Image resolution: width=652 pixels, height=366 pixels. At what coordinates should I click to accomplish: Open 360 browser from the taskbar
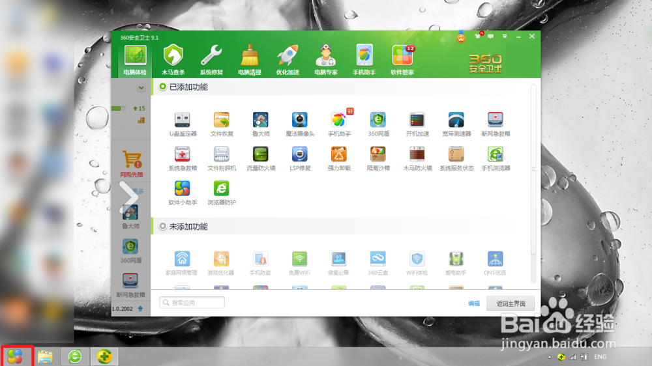pyautogui.click(x=75, y=356)
